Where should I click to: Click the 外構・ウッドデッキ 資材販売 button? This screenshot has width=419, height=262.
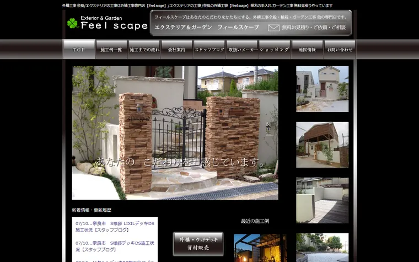pos(198,244)
